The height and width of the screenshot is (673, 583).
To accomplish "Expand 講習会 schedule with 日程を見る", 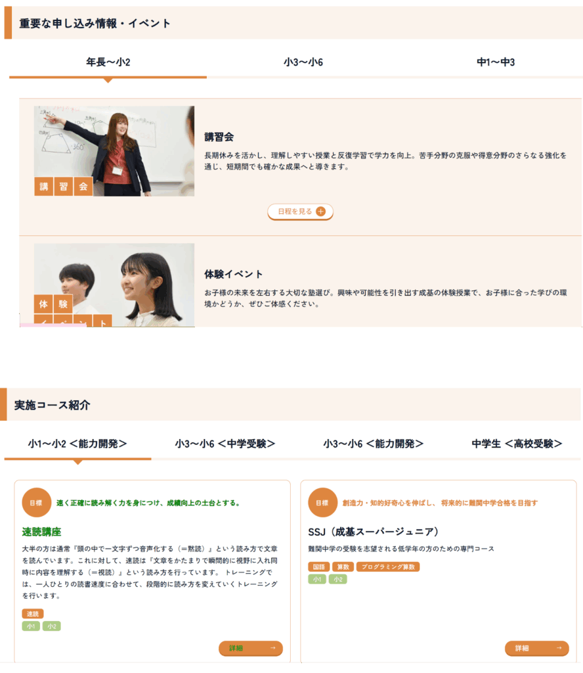I will pyautogui.click(x=295, y=212).
